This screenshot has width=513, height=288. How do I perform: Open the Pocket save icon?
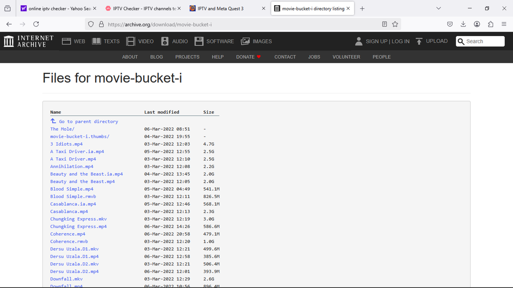point(450,24)
